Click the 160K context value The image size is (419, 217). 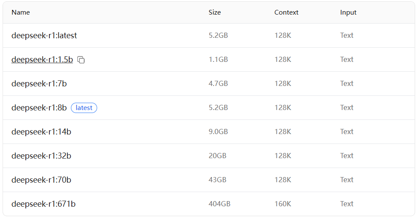(x=283, y=204)
